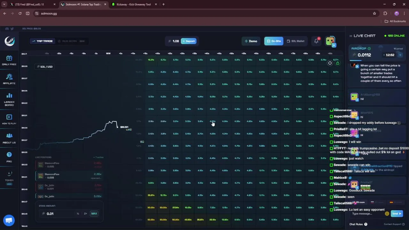
Task: Reload the page
Action: point(20,13)
